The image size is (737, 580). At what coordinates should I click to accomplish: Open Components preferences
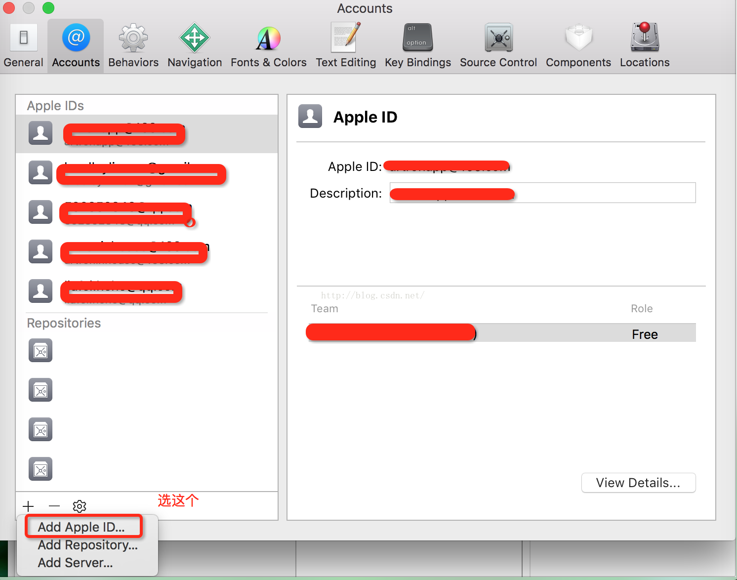click(x=578, y=46)
